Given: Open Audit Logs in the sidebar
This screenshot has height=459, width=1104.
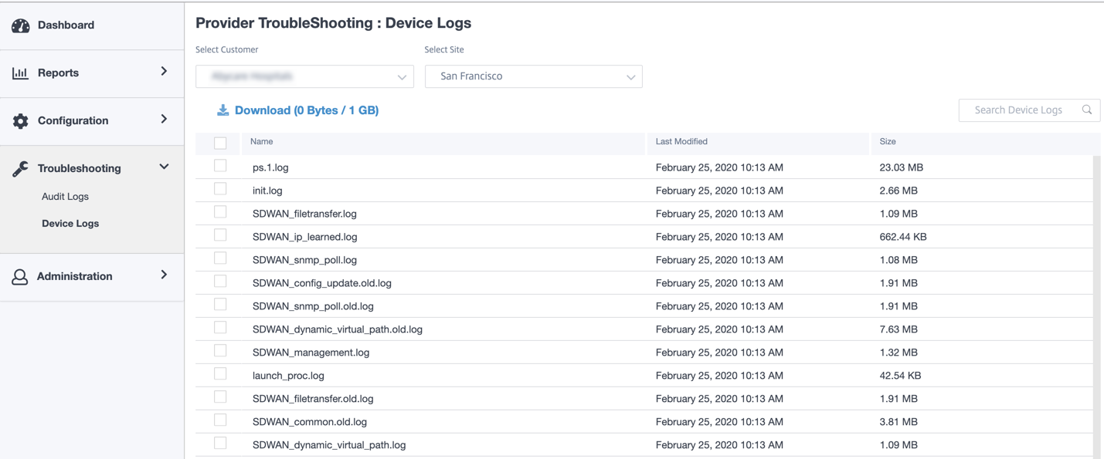Looking at the screenshot, I should click(65, 197).
